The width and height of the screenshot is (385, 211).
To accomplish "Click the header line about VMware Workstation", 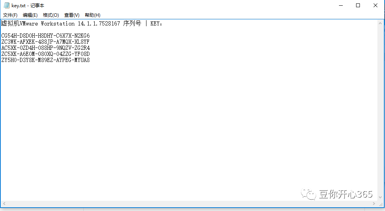I will click(x=82, y=24).
